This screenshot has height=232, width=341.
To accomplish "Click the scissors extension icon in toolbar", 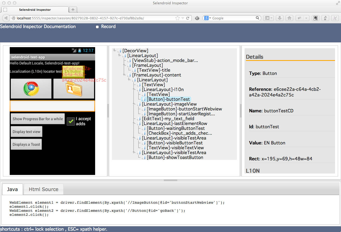I will click(x=335, y=18).
